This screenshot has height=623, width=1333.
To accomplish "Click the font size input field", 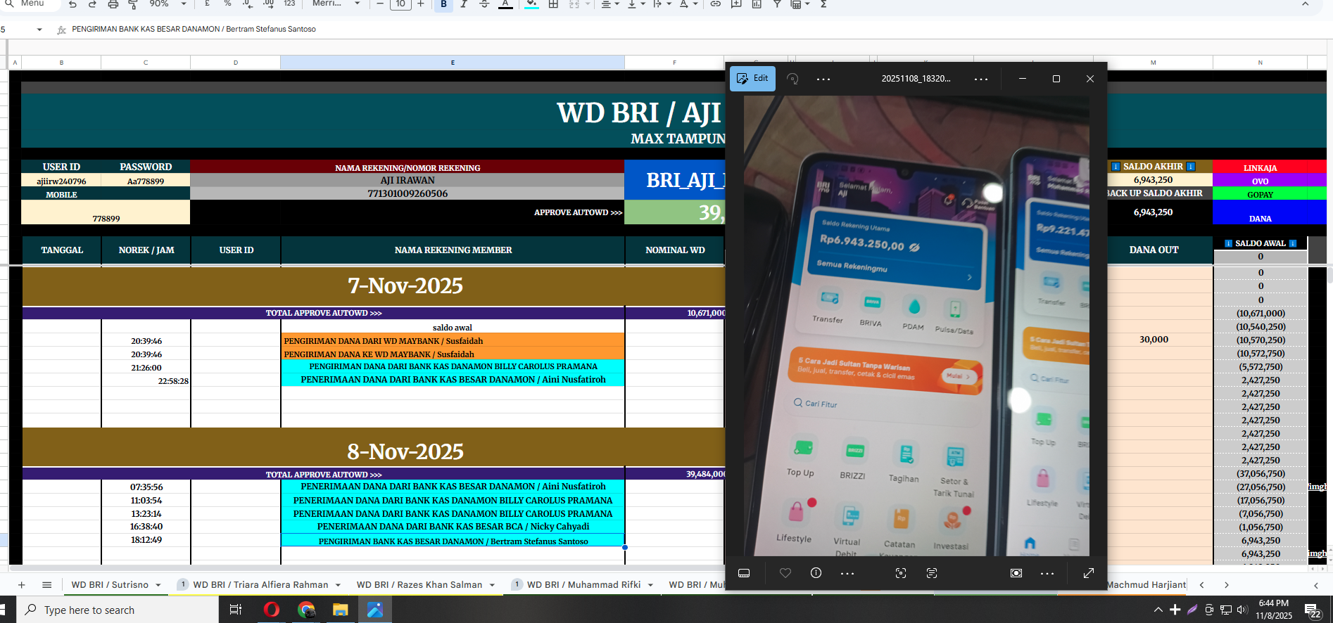I will [x=400, y=4].
